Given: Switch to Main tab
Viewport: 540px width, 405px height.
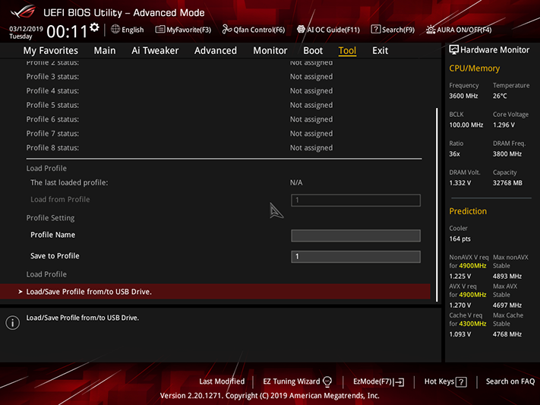Looking at the screenshot, I should point(105,51).
